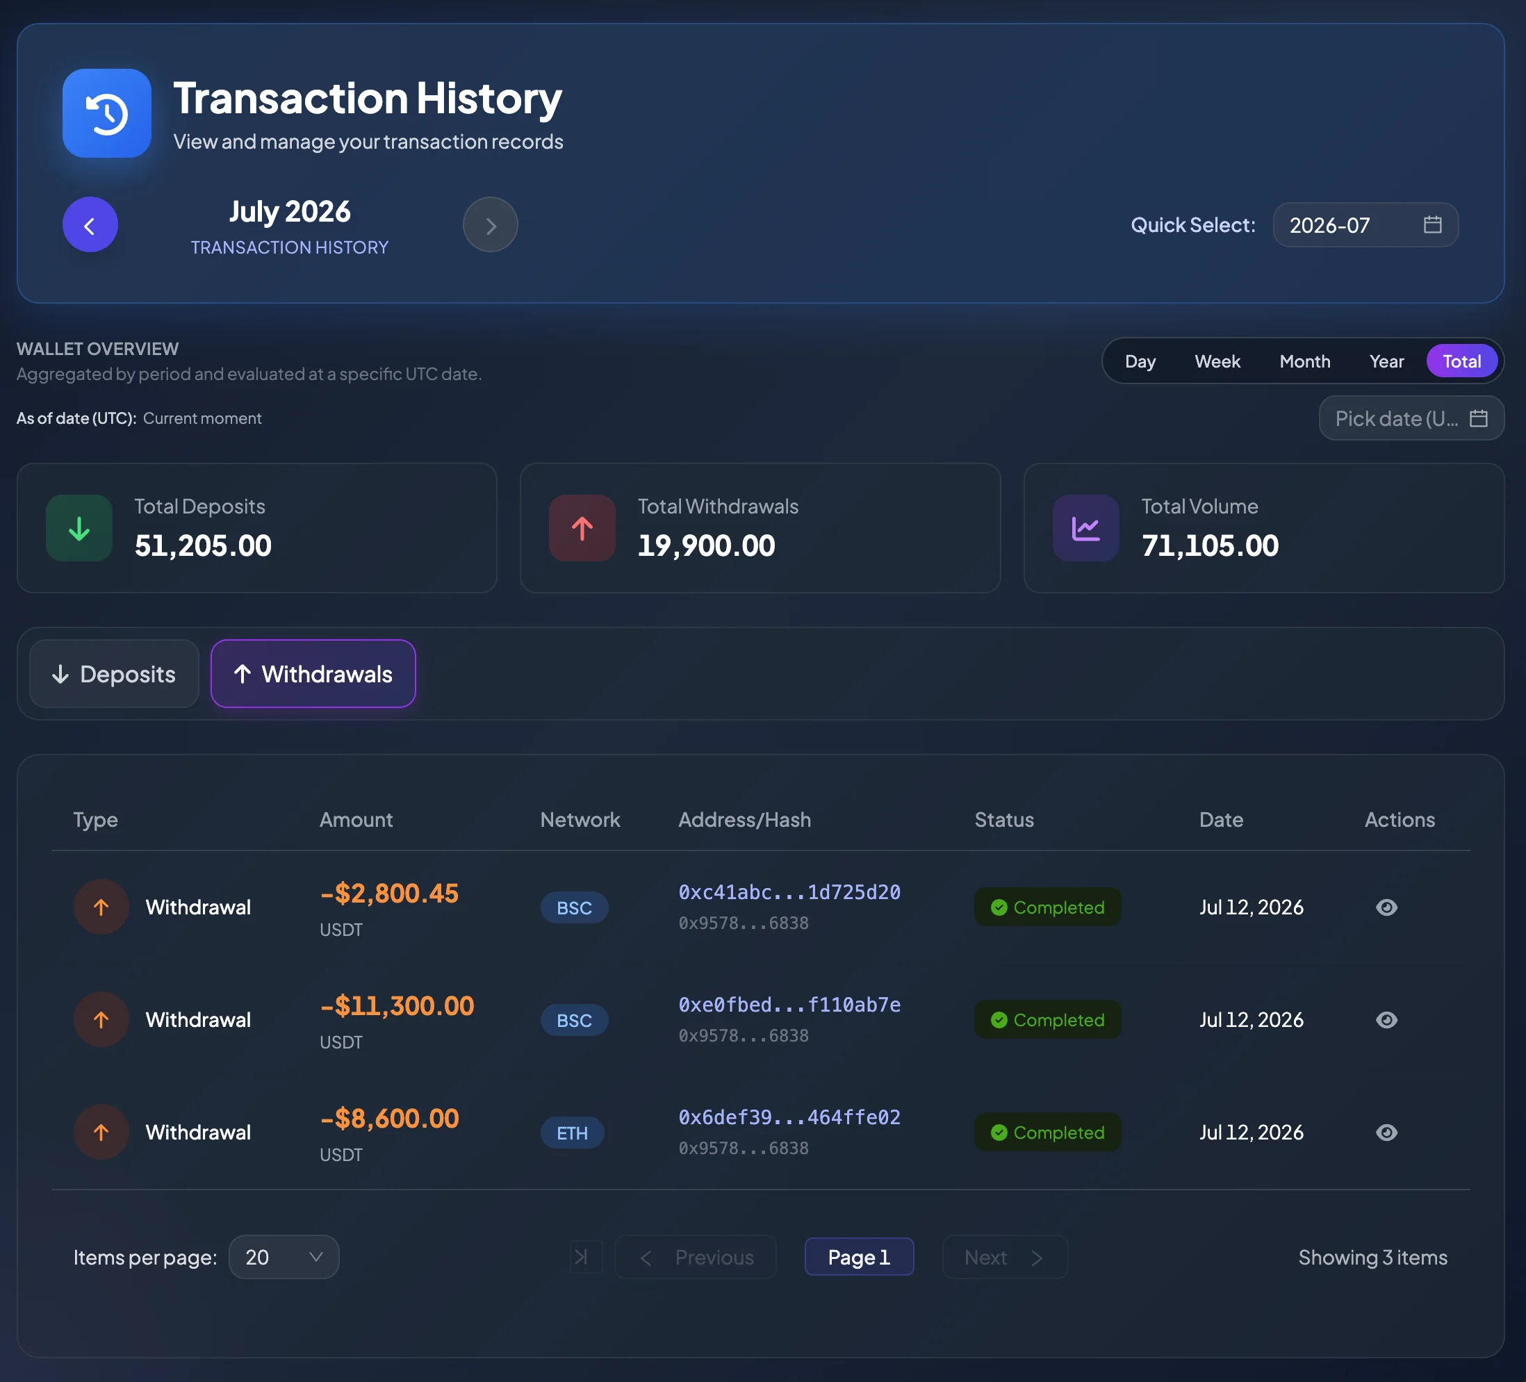Click calendar icon in Pick date field
The width and height of the screenshot is (1526, 1382).
click(1478, 418)
